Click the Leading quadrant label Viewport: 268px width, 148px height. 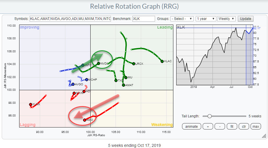pyautogui.click(x=165, y=27)
